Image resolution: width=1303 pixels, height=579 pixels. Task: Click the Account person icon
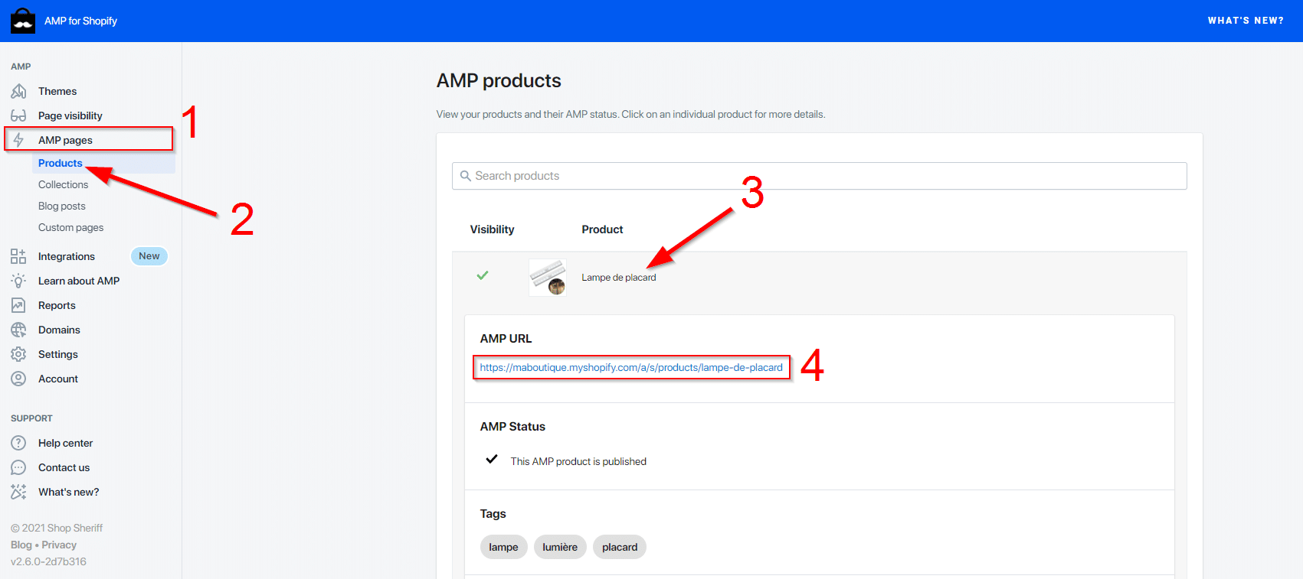pos(18,379)
